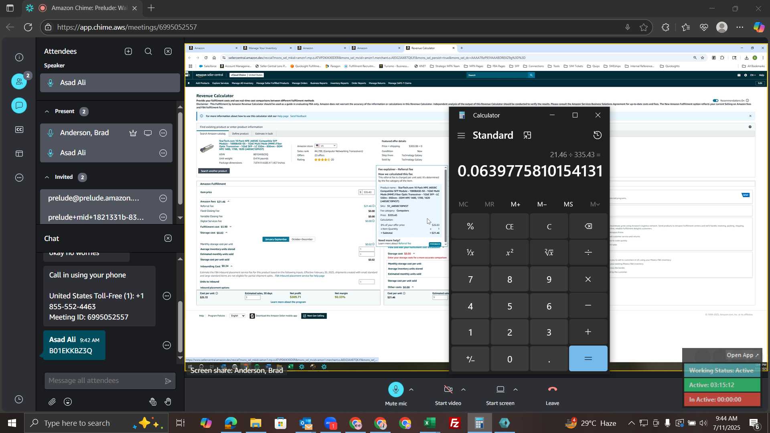
Task: Show hidden system tray icons chevron
Action: pyautogui.click(x=631, y=423)
